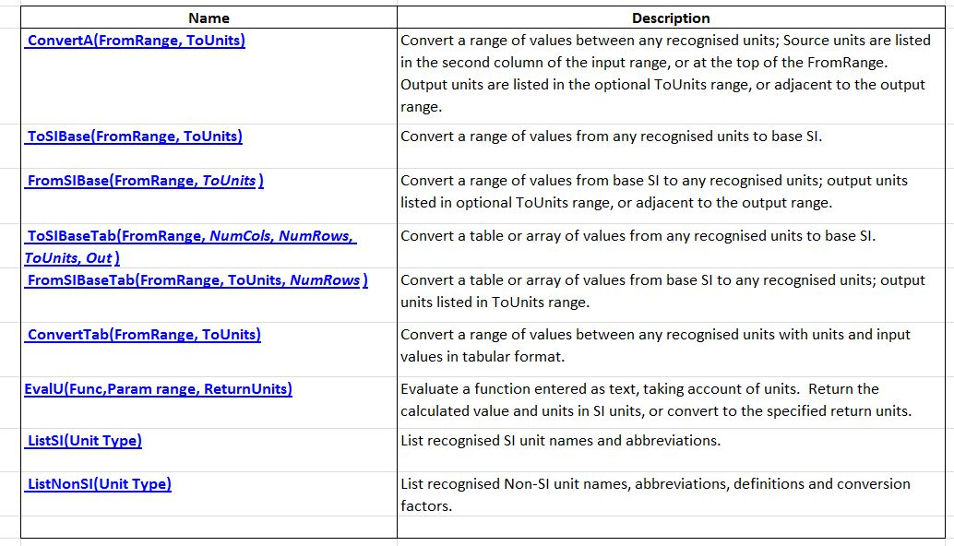
Task: Click the ToSIBase description about base SI
Action: click(x=611, y=136)
